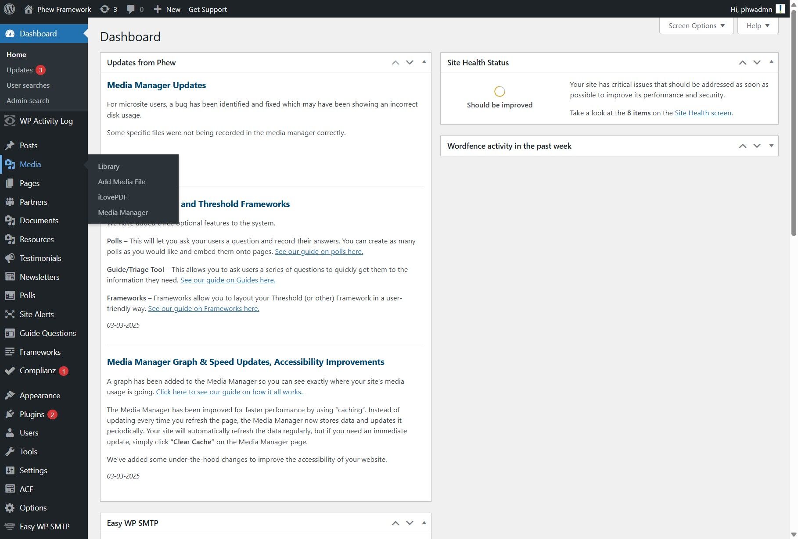This screenshot has height=539, width=798.
Task: Click the Plugins plug icon
Action: (10, 414)
